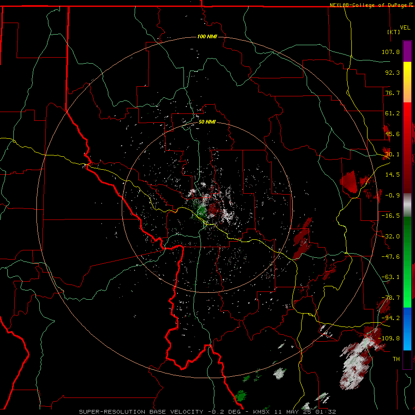This screenshot has width=415, height=415.
Task: Select the 14.5 legend value
Action: [x=392, y=175]
